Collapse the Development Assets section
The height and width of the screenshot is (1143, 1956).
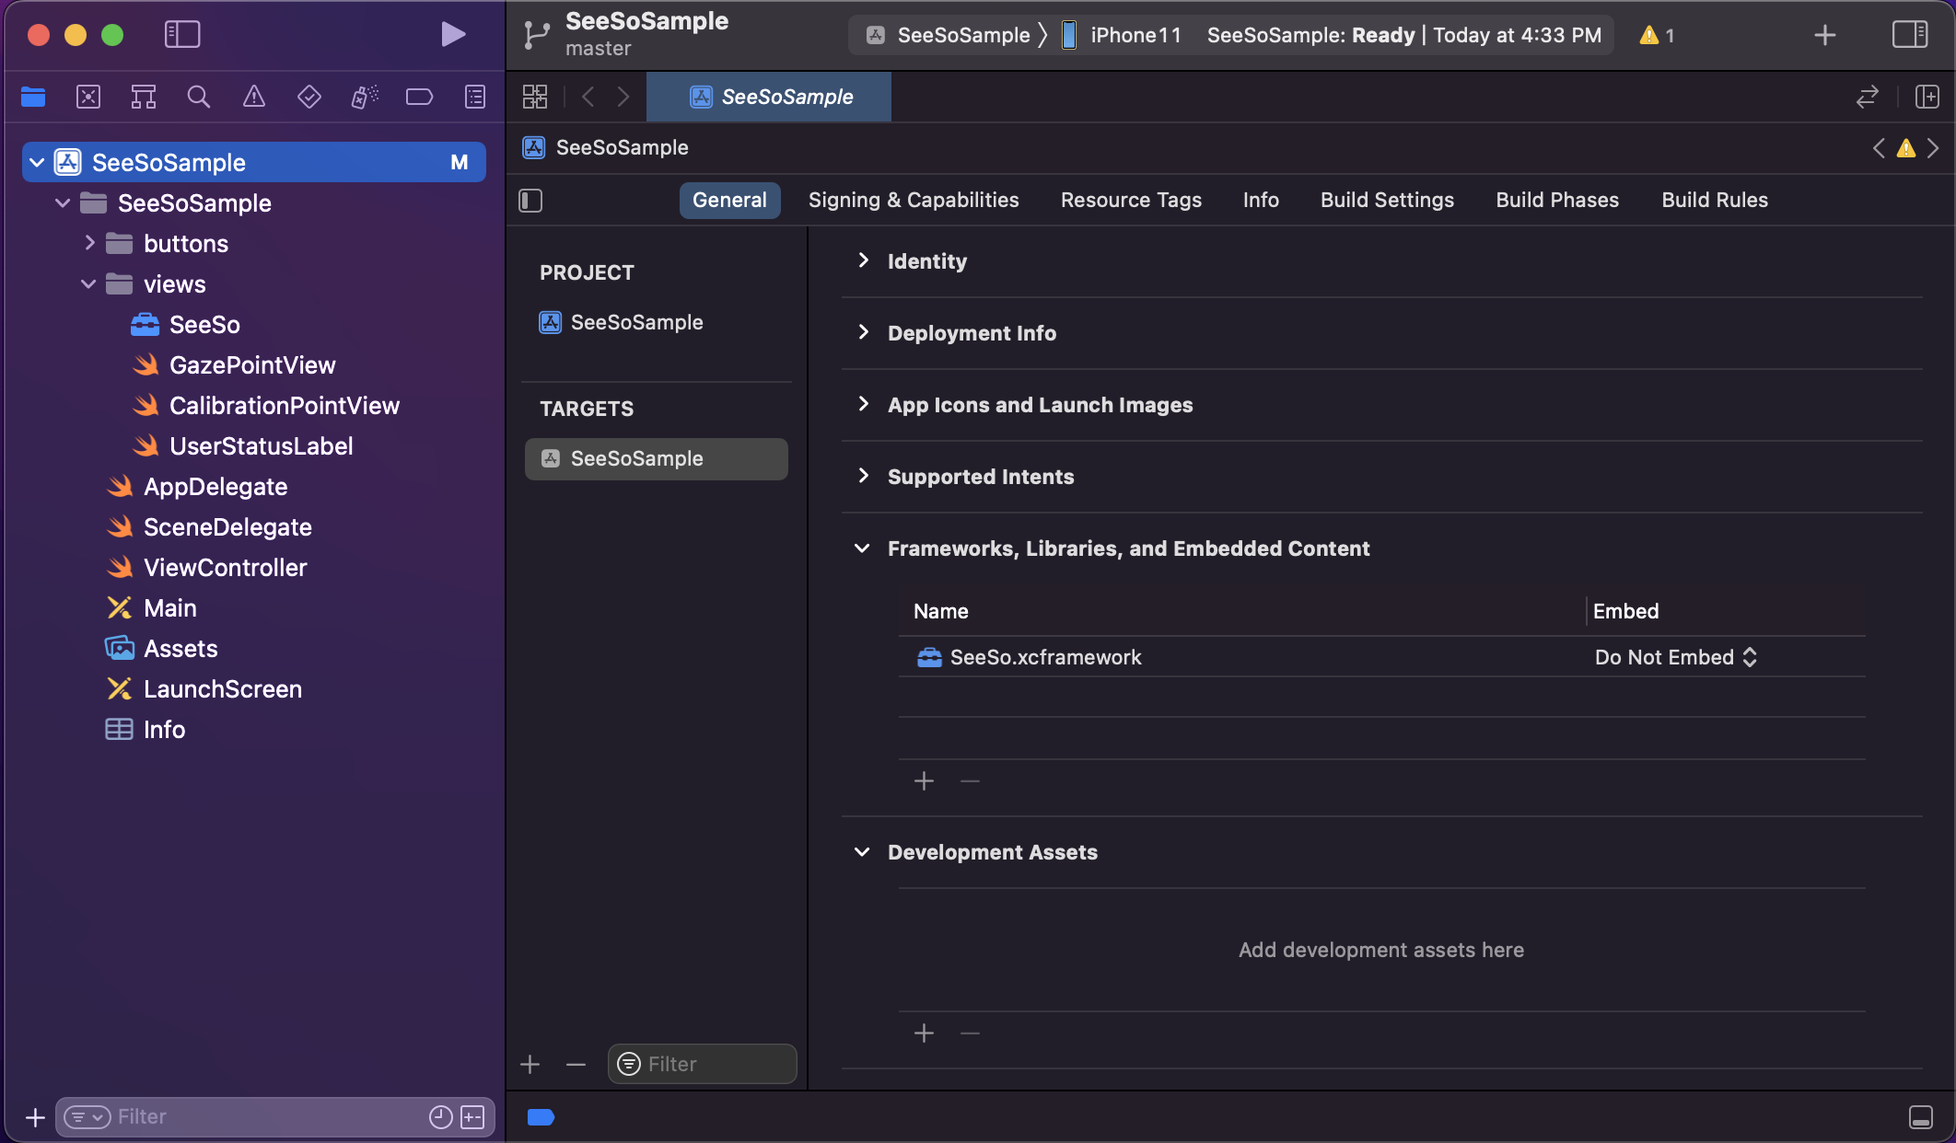click(862, 852)
